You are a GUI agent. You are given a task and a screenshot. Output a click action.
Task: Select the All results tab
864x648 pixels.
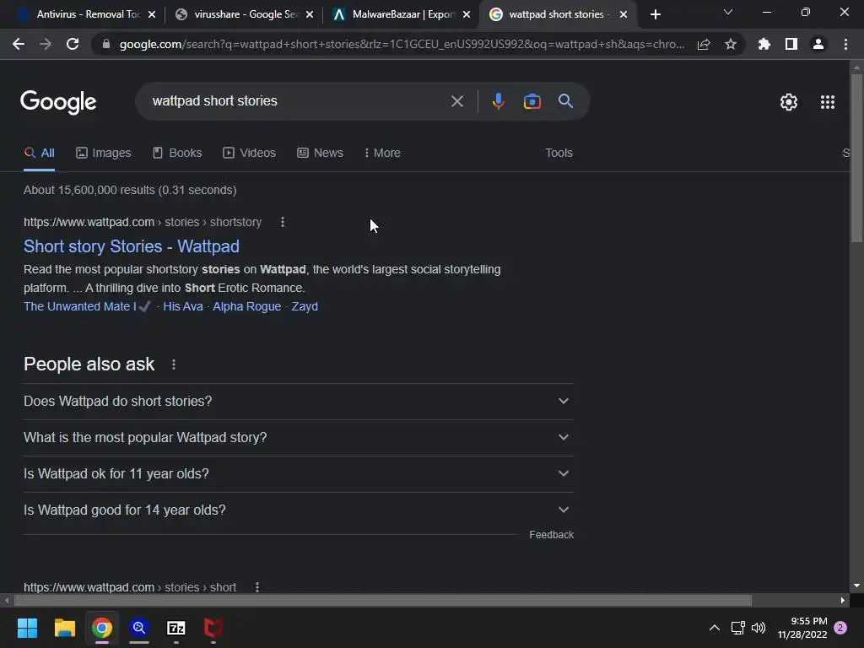click(39, 154)
